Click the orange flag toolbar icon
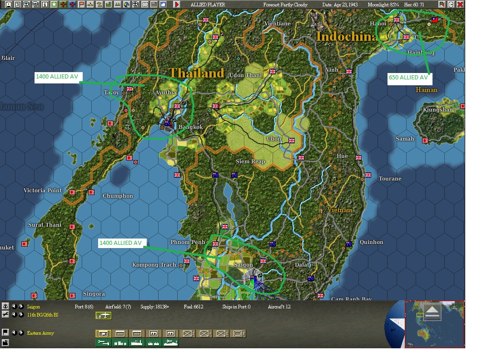This screenshot has height=351, width=492. point(81,5)
